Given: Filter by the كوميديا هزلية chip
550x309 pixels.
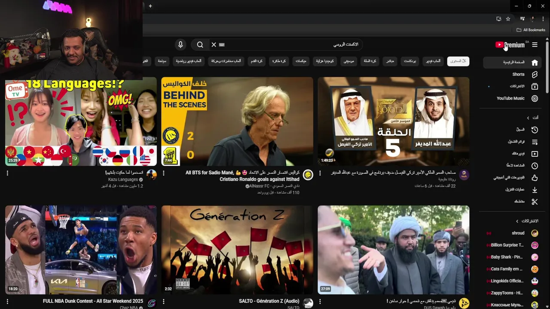Looking at the screenshot, I should pyautogui.click(x=325, y=61).
